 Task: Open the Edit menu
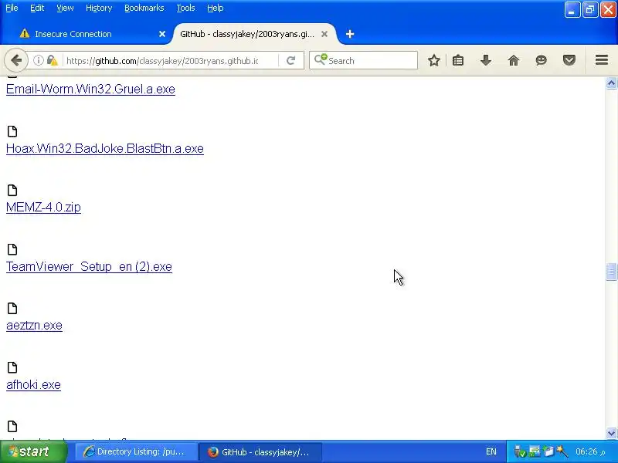click(37, 8)
